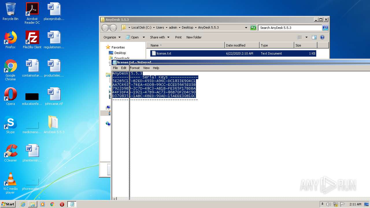Expand the view options dropdown arrow

tap(306, 37)
